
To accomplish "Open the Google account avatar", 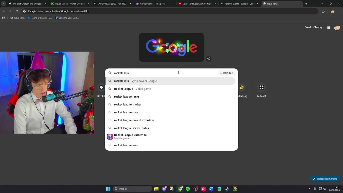I will pyautogui.click(x=337, y=27).
